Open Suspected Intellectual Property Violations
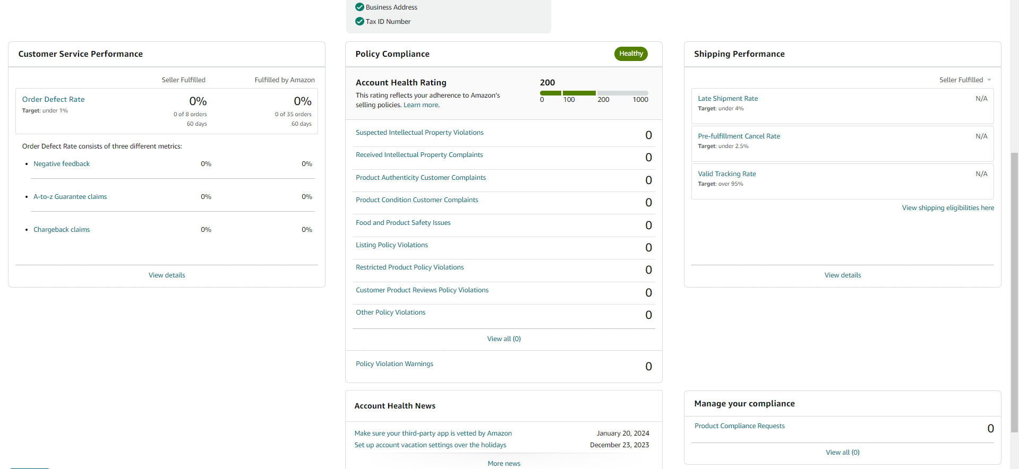 point(419,133)
